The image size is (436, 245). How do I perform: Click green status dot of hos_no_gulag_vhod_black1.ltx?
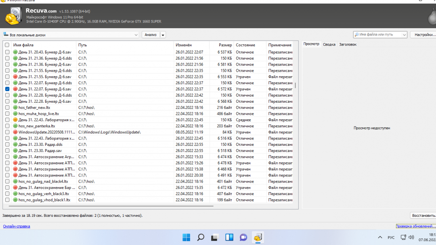(15, 200)
